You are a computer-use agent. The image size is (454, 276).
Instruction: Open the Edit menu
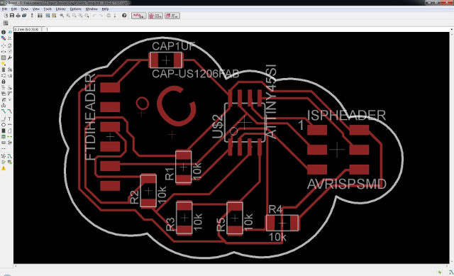pyautogui.click(x=14, y=9)
